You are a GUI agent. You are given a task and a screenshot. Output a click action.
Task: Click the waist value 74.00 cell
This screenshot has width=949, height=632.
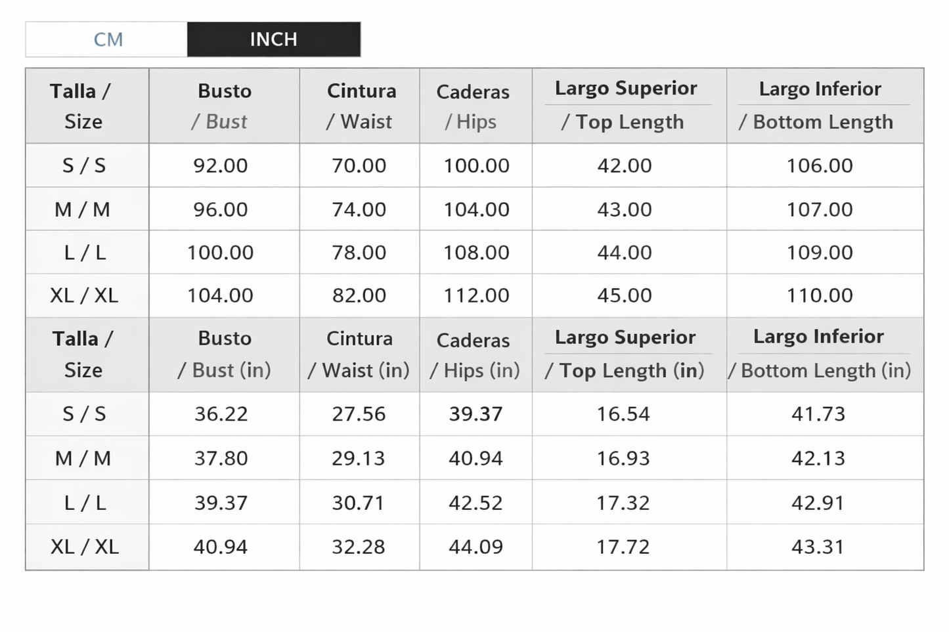pyautogui.click(x=359, y=209)
